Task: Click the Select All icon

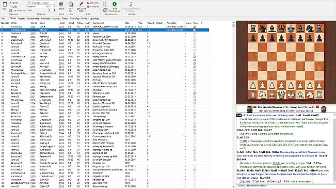Action: (88, 3)
